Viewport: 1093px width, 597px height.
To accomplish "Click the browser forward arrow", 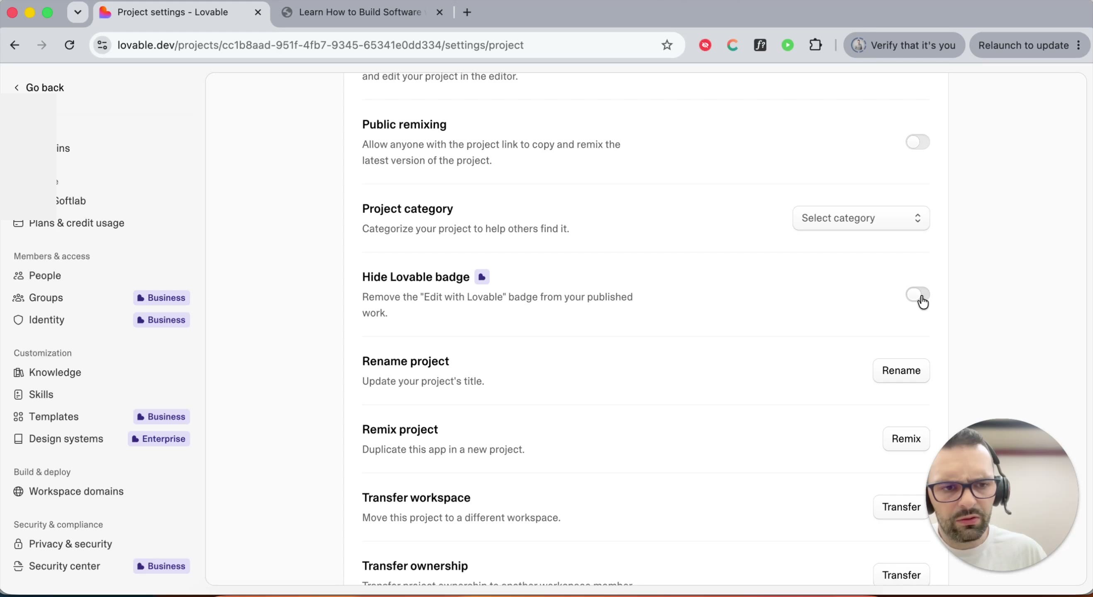I will (x=42, y=45).
